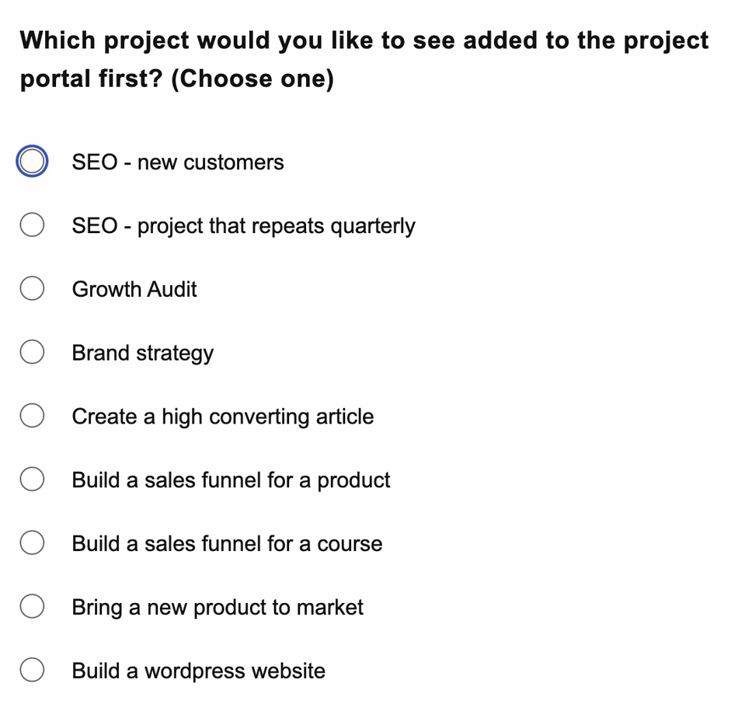The height and width of the screenshot is (722, 738).
Task: Choose 'SEO - project that repeats quarterly' radio circle
Action: click(x=32, y=225)
